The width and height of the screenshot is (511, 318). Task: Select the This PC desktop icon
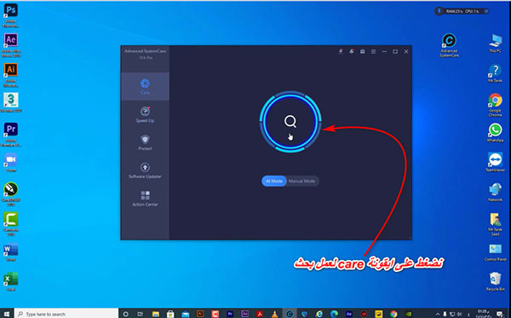click(x=496, y=43)
